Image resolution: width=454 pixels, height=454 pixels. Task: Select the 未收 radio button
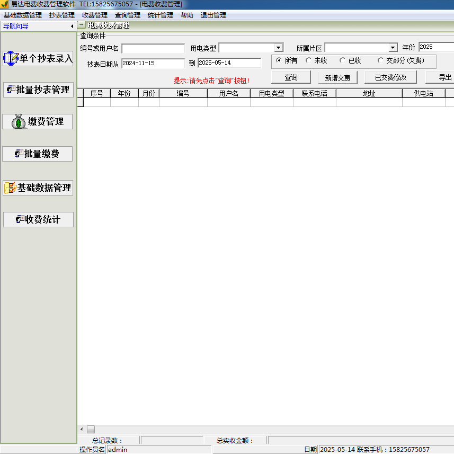tap(309, 60)
